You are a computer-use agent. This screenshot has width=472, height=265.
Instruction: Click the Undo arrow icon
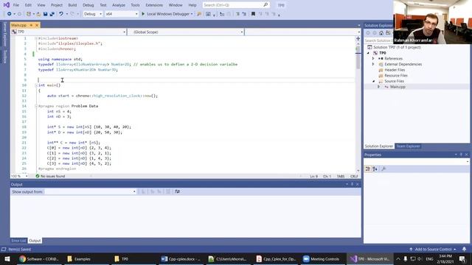tap(61, 14)
